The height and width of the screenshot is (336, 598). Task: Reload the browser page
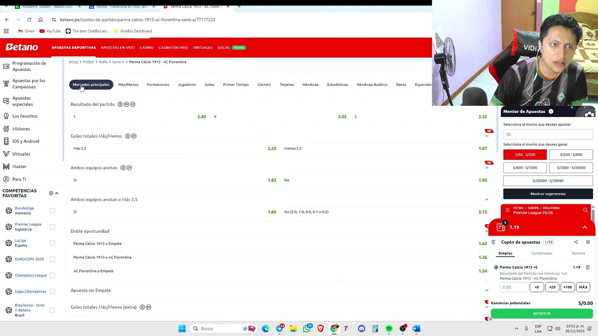[x=29, y=20]
